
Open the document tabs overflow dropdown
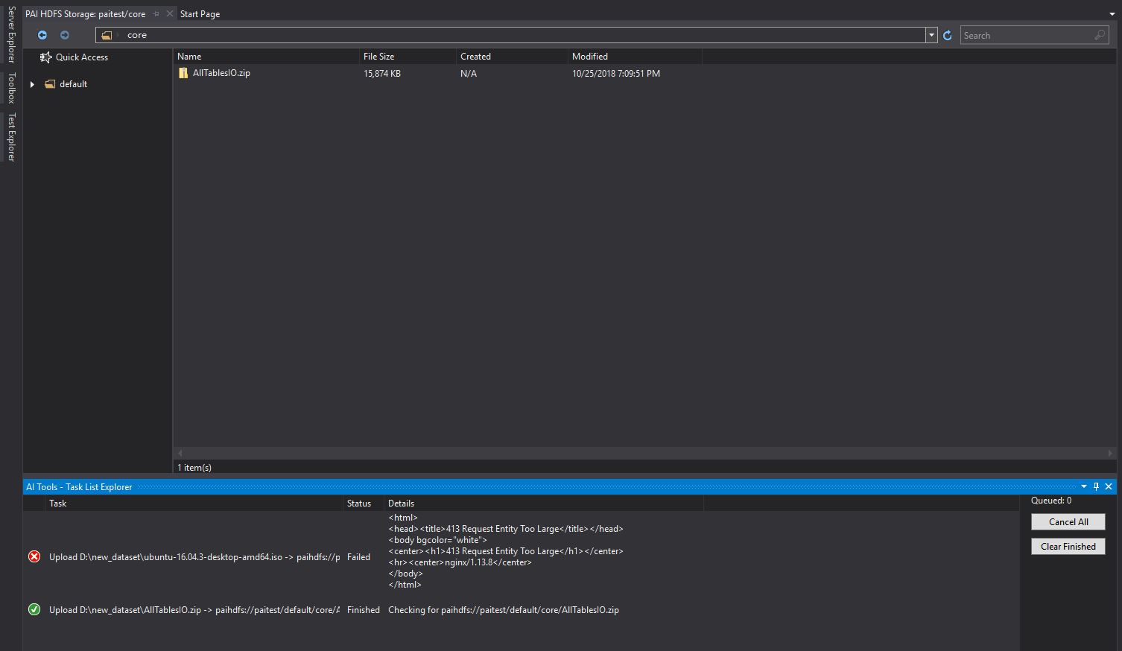tap(1112, 14)
